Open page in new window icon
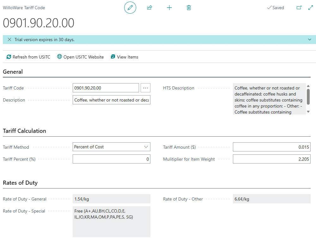316x241 pixels. (299, 8)
